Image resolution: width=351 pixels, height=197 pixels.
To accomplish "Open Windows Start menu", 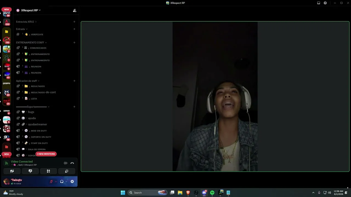I will pyautogui.click(x=123, y=193).
